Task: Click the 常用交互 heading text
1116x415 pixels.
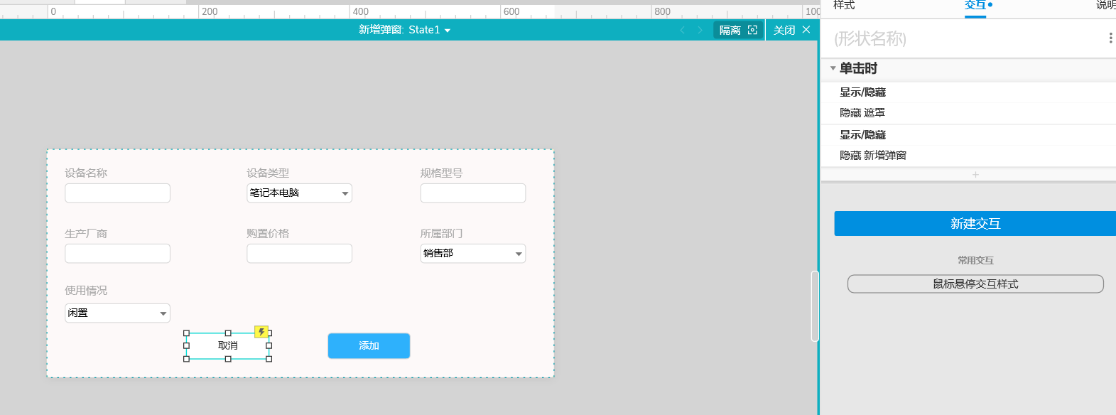Action: click(975, 261)
